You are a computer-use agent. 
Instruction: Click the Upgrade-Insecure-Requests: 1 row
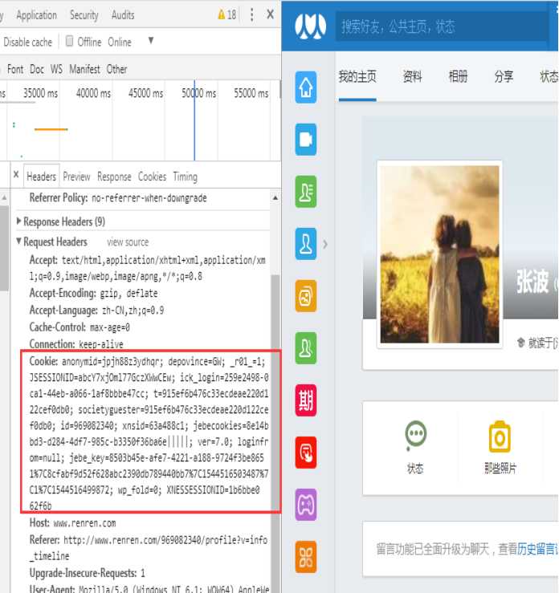click(x=87, y=573)
